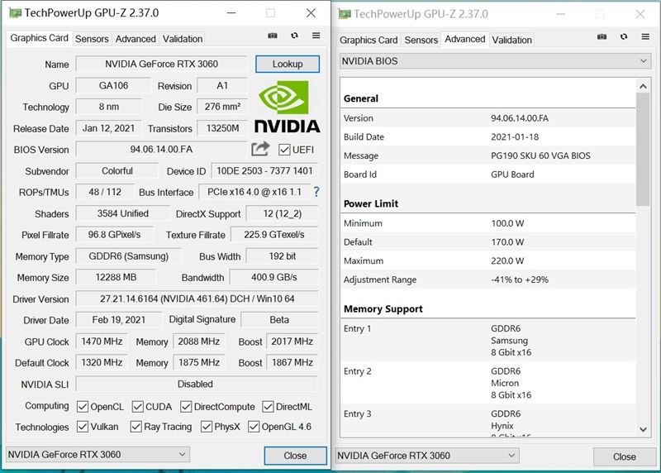Toggle the OpenCL checkbox
Image resolution: width=661 pixels, height=473 pixels.
(83, 407)
